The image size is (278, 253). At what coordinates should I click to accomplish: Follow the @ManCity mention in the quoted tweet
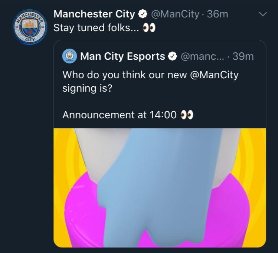(214, 75)
